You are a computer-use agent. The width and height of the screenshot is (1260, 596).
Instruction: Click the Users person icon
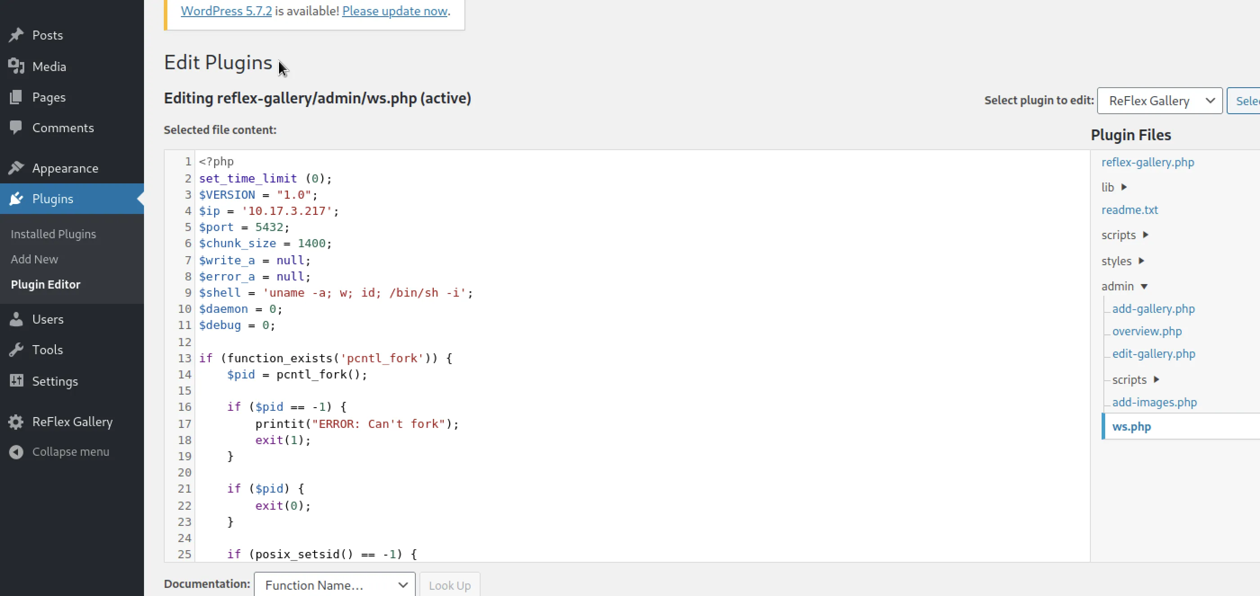(16, 319)
